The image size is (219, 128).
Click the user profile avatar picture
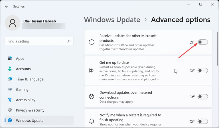(13, 23)
